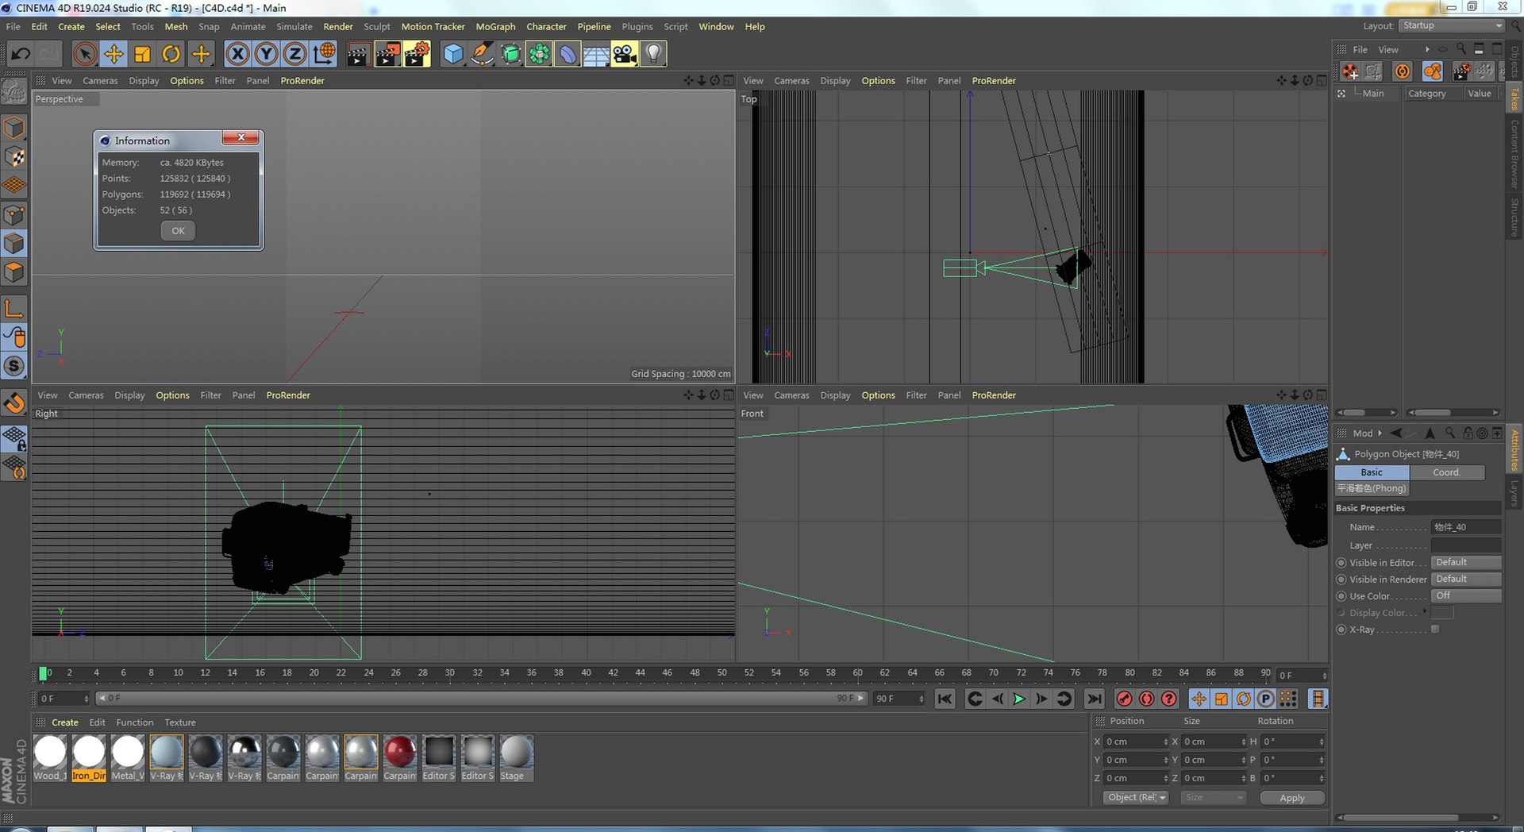Open Edit Render Settings

pos(417,54)
